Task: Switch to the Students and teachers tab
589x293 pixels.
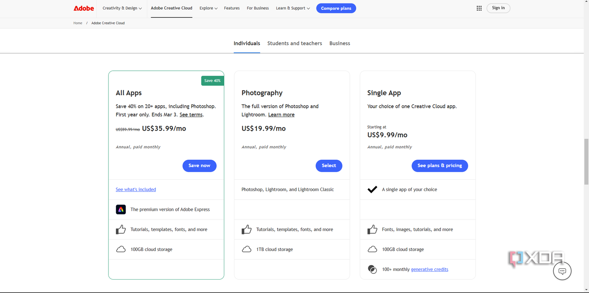Action: point(294,43)
